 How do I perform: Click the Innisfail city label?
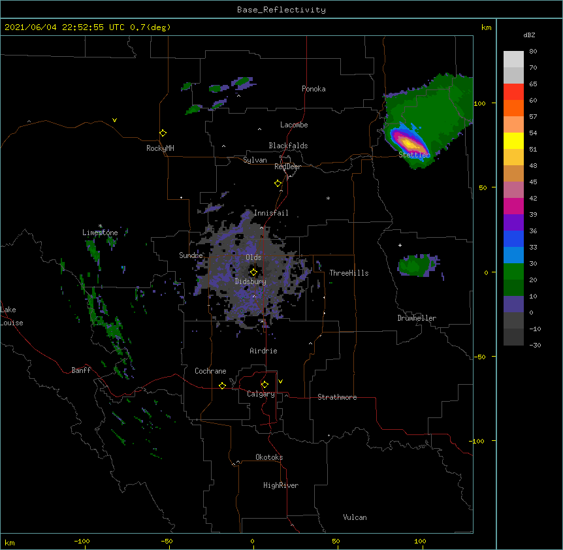[x=271, y=213]
